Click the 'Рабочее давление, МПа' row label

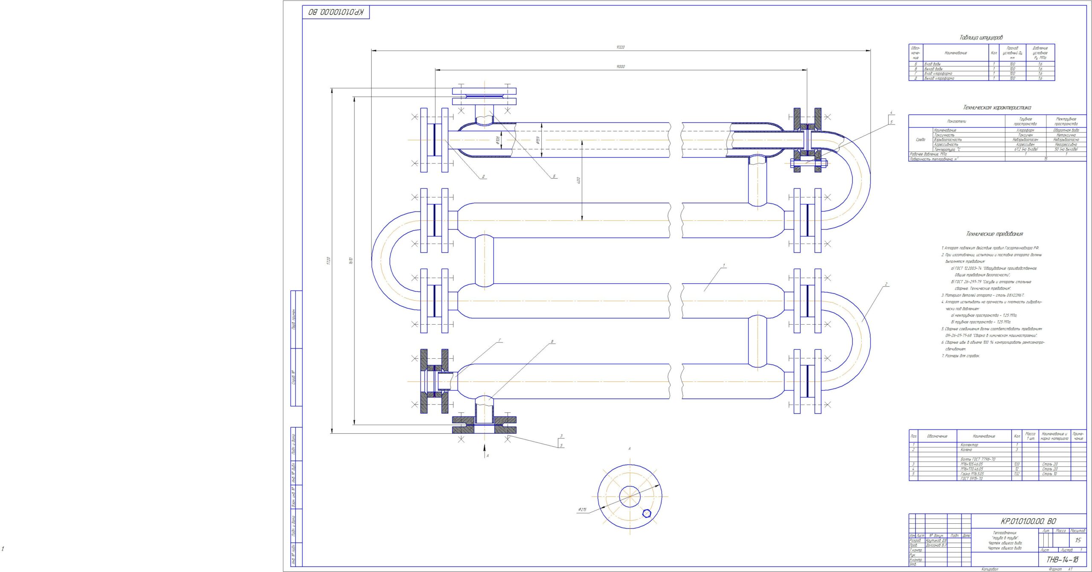928,154
